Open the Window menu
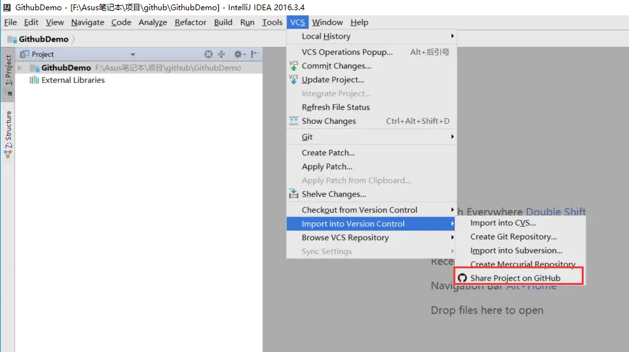Screen dimensions: 629x352 (x=328, y=22)
